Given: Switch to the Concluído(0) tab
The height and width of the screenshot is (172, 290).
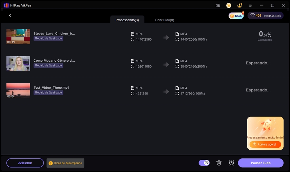Looking at the screenshot, I should [165, 20].
